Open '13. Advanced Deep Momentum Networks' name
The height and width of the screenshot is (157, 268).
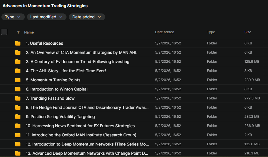pyautogui.click(x=87, y=154)
